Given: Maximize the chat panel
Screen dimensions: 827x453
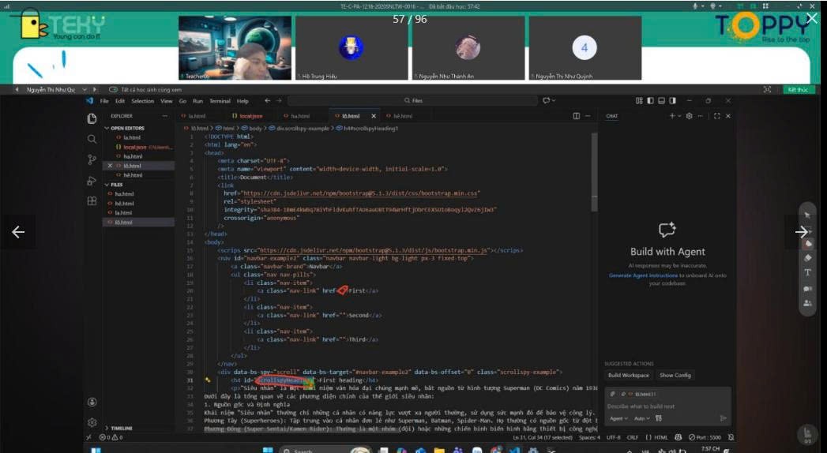Looking at the screenshot, I should point(716,116).
